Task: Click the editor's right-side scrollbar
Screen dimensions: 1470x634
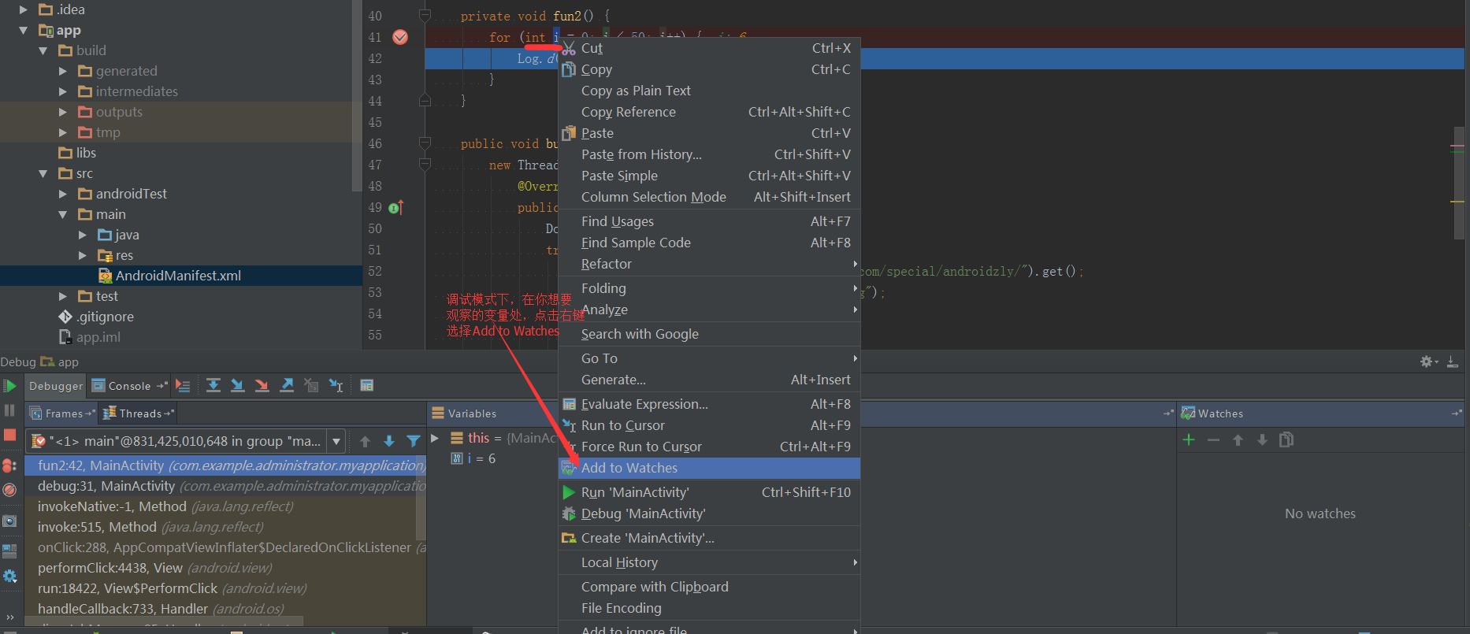Action: (1459, 183)
